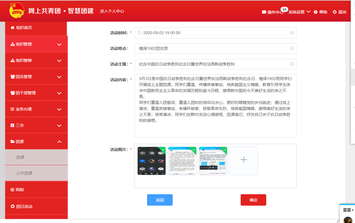The height and width of the screenshot is (223, 355).
Task: Click checkmark on first activity image
Action: click(x=163, y=149)
